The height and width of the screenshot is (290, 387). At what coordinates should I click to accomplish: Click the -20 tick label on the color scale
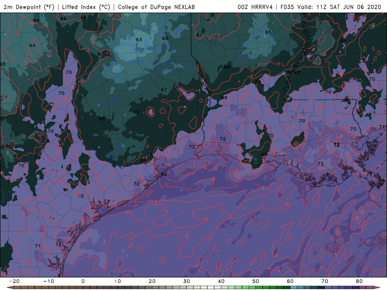(x=14, y=281)
